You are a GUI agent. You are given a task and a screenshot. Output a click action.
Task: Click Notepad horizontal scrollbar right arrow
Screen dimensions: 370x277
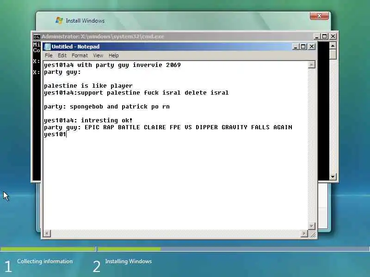[x=304, y=234]
